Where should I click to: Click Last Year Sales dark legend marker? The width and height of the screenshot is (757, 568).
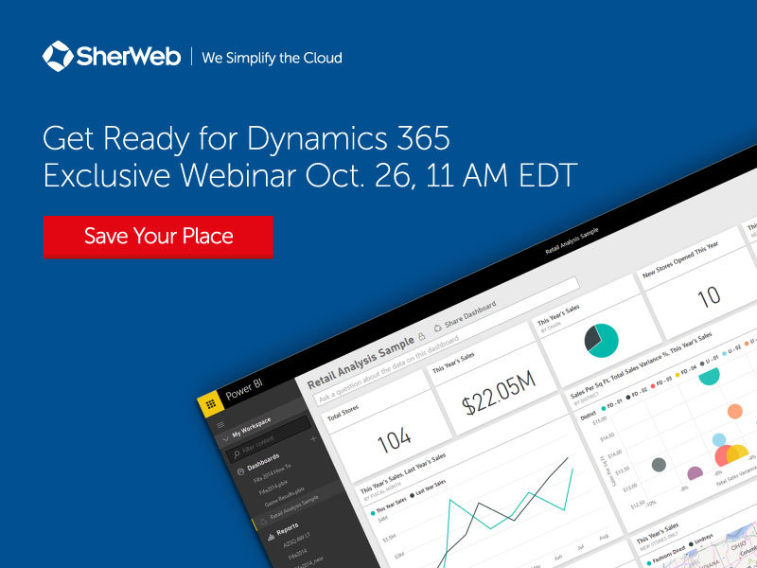click(412, 495)
